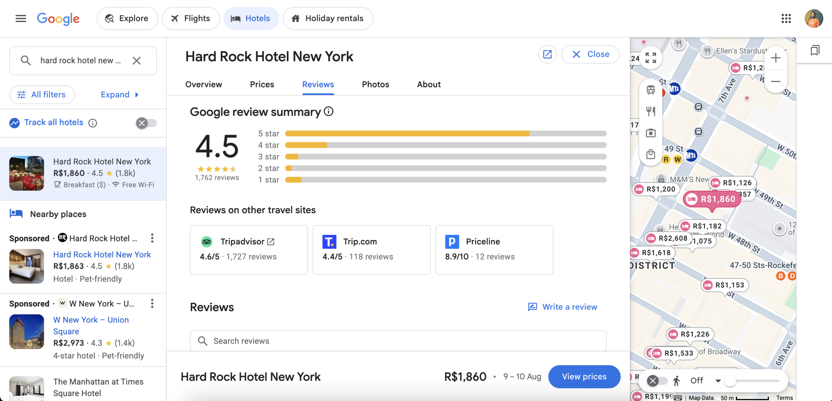Open the saved bookmarks panel
The image size is (832, 401).
tap(815, 51)
